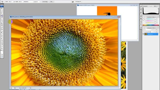
Task: Select the Hand tool
Action: (x=2, y=46)
